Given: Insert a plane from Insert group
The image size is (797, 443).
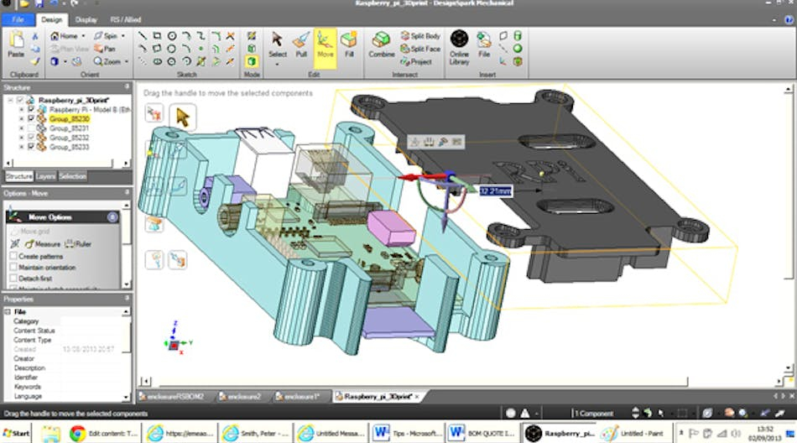Looking at the screenshot, I should 503,35.
